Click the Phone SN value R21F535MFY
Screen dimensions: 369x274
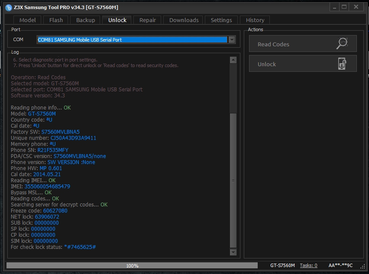53,150
